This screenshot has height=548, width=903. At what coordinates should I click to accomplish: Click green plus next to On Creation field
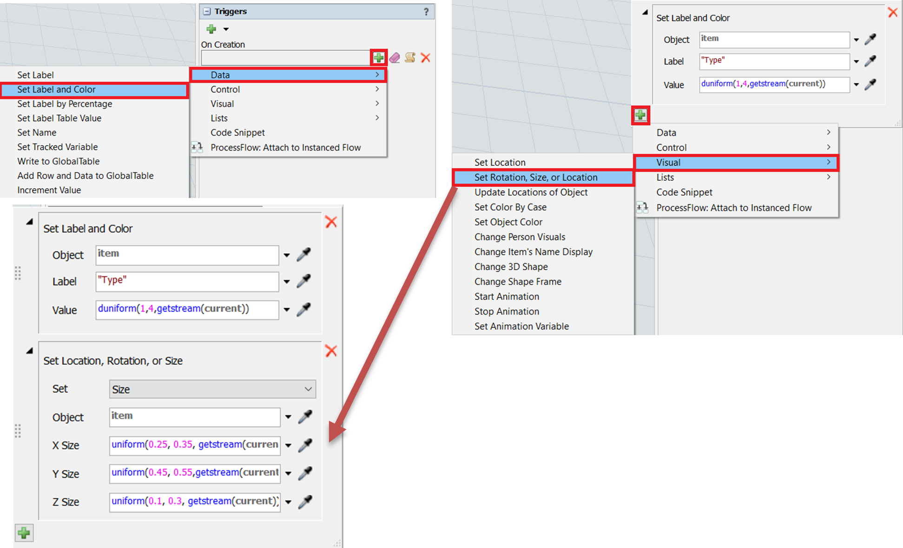pyautogui.click(x=379, y=58)
